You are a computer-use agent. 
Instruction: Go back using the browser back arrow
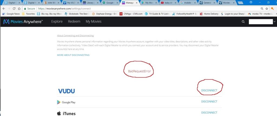pyautogui.click(x=4, y=9)
